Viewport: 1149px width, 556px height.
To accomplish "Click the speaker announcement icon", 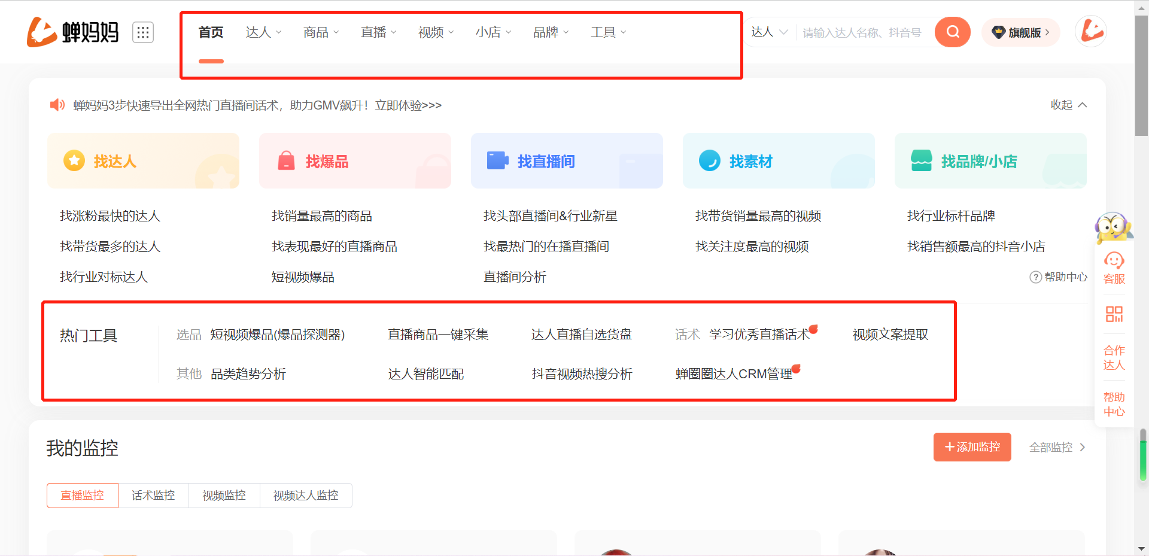I will click(57, 105).
